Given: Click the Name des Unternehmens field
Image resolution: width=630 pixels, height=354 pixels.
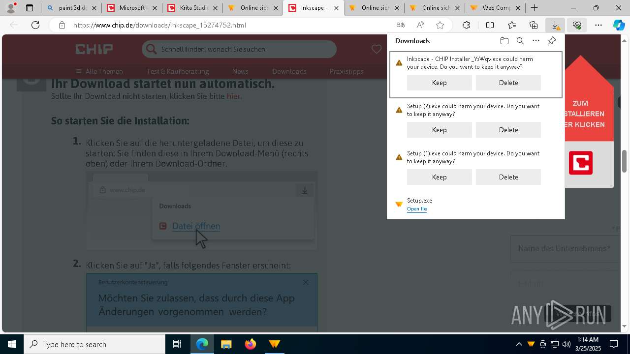Looking at the screenshot, I should click(565, 249).
